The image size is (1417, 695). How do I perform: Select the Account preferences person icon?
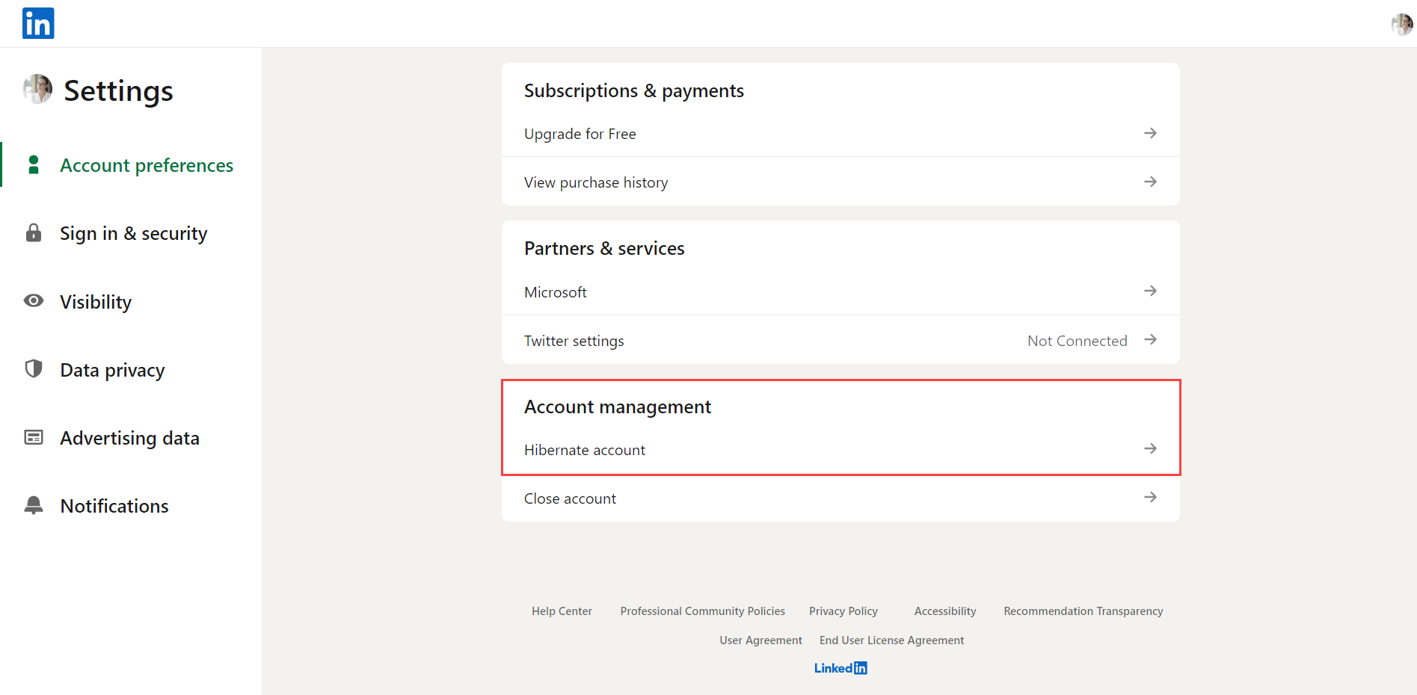(x=34, y=164)
